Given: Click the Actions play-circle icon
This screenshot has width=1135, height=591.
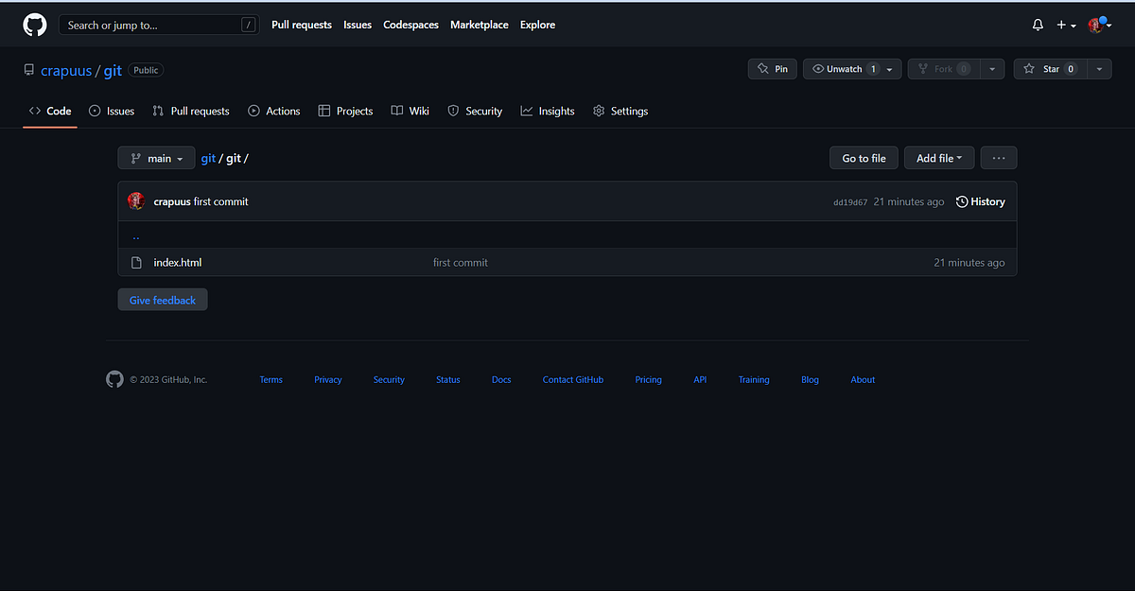Looking at the screenshot, I should point(253,111).
